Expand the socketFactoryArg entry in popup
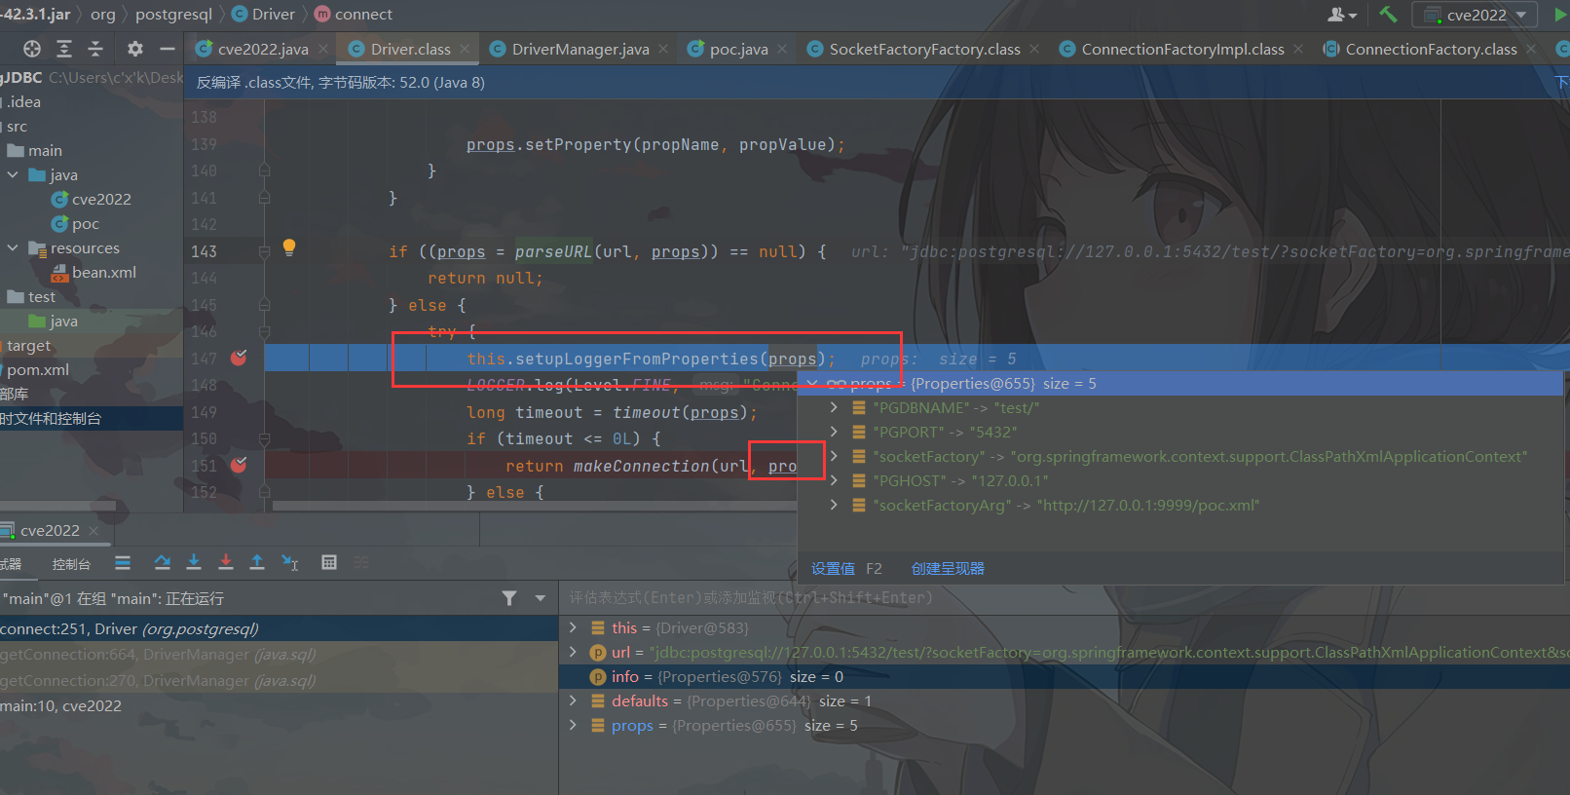This screenshot has width=1570, height=795. click(834, 505)
